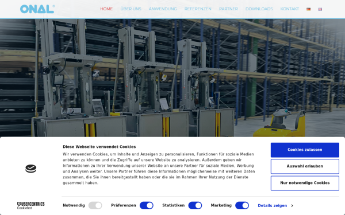
Task: Expand Details zeigen
Action: (x=275, y=206)
